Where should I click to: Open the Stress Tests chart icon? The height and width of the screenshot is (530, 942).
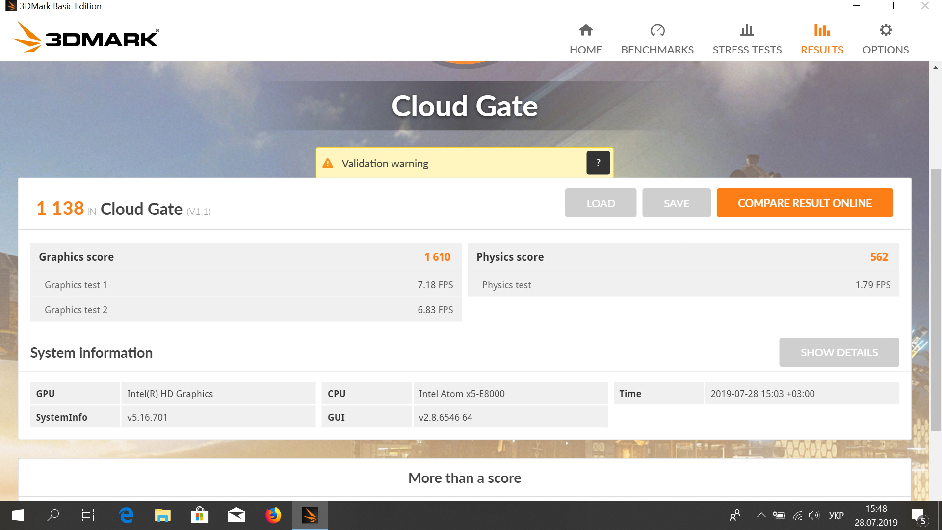(747, 30)
